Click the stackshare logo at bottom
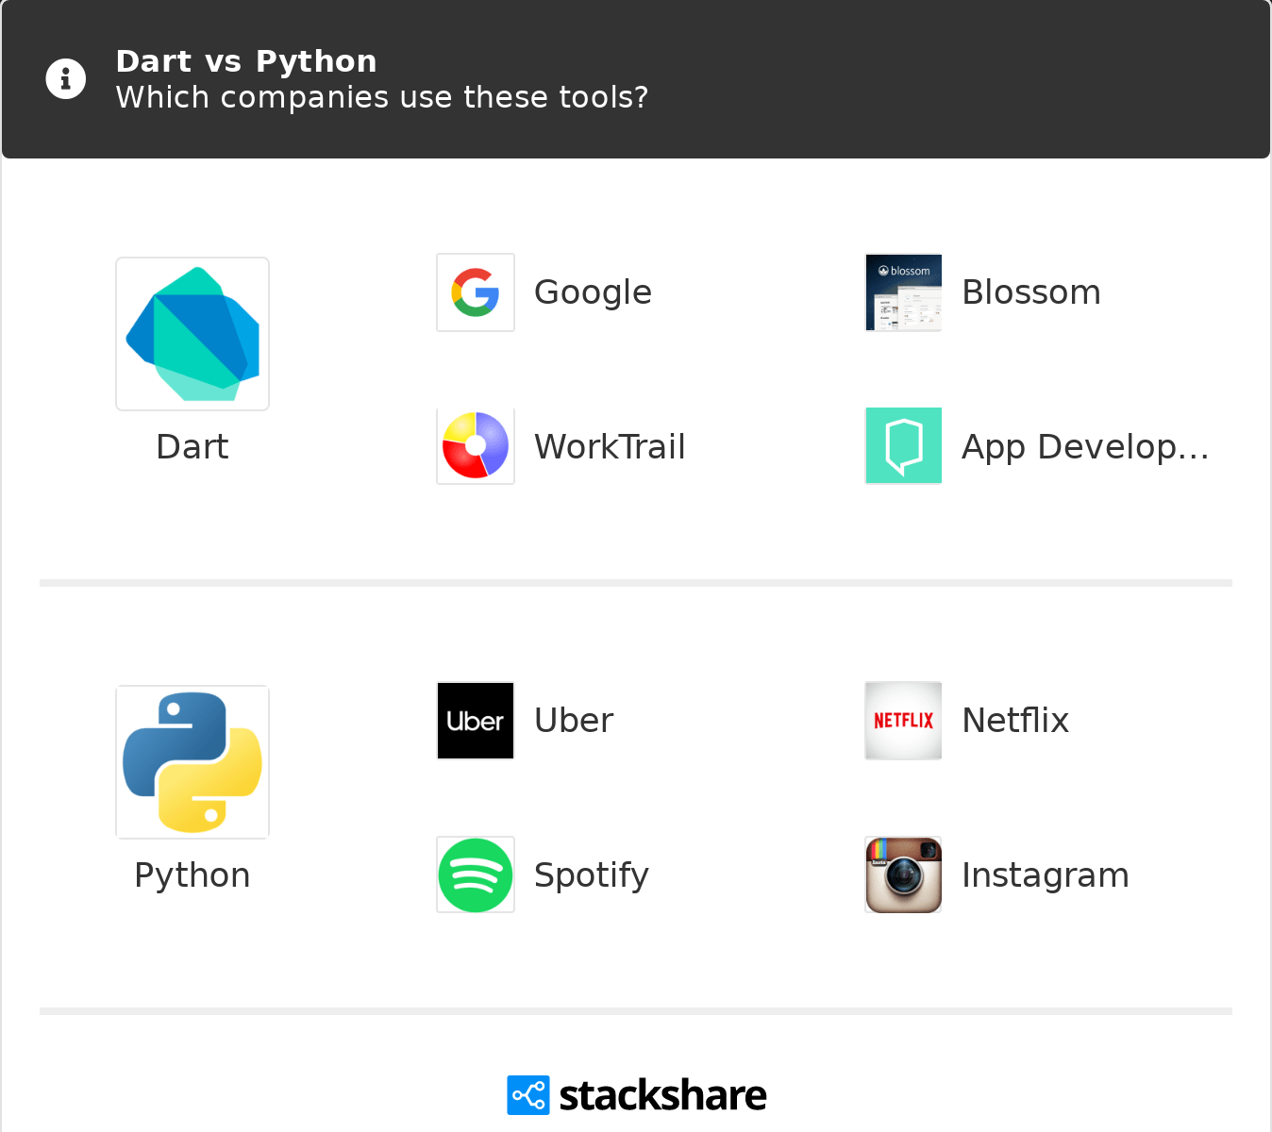The width and height of the screenshot is (1272, 1132). point(637,1095)
